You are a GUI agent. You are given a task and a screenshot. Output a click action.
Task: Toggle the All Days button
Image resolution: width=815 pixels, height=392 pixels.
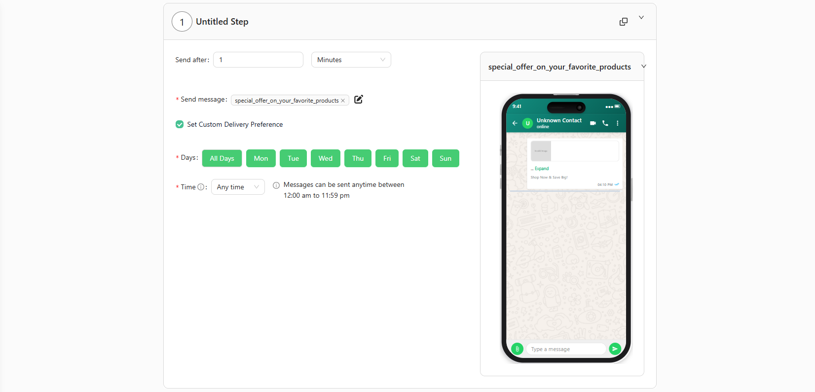[x=222, y=158]
